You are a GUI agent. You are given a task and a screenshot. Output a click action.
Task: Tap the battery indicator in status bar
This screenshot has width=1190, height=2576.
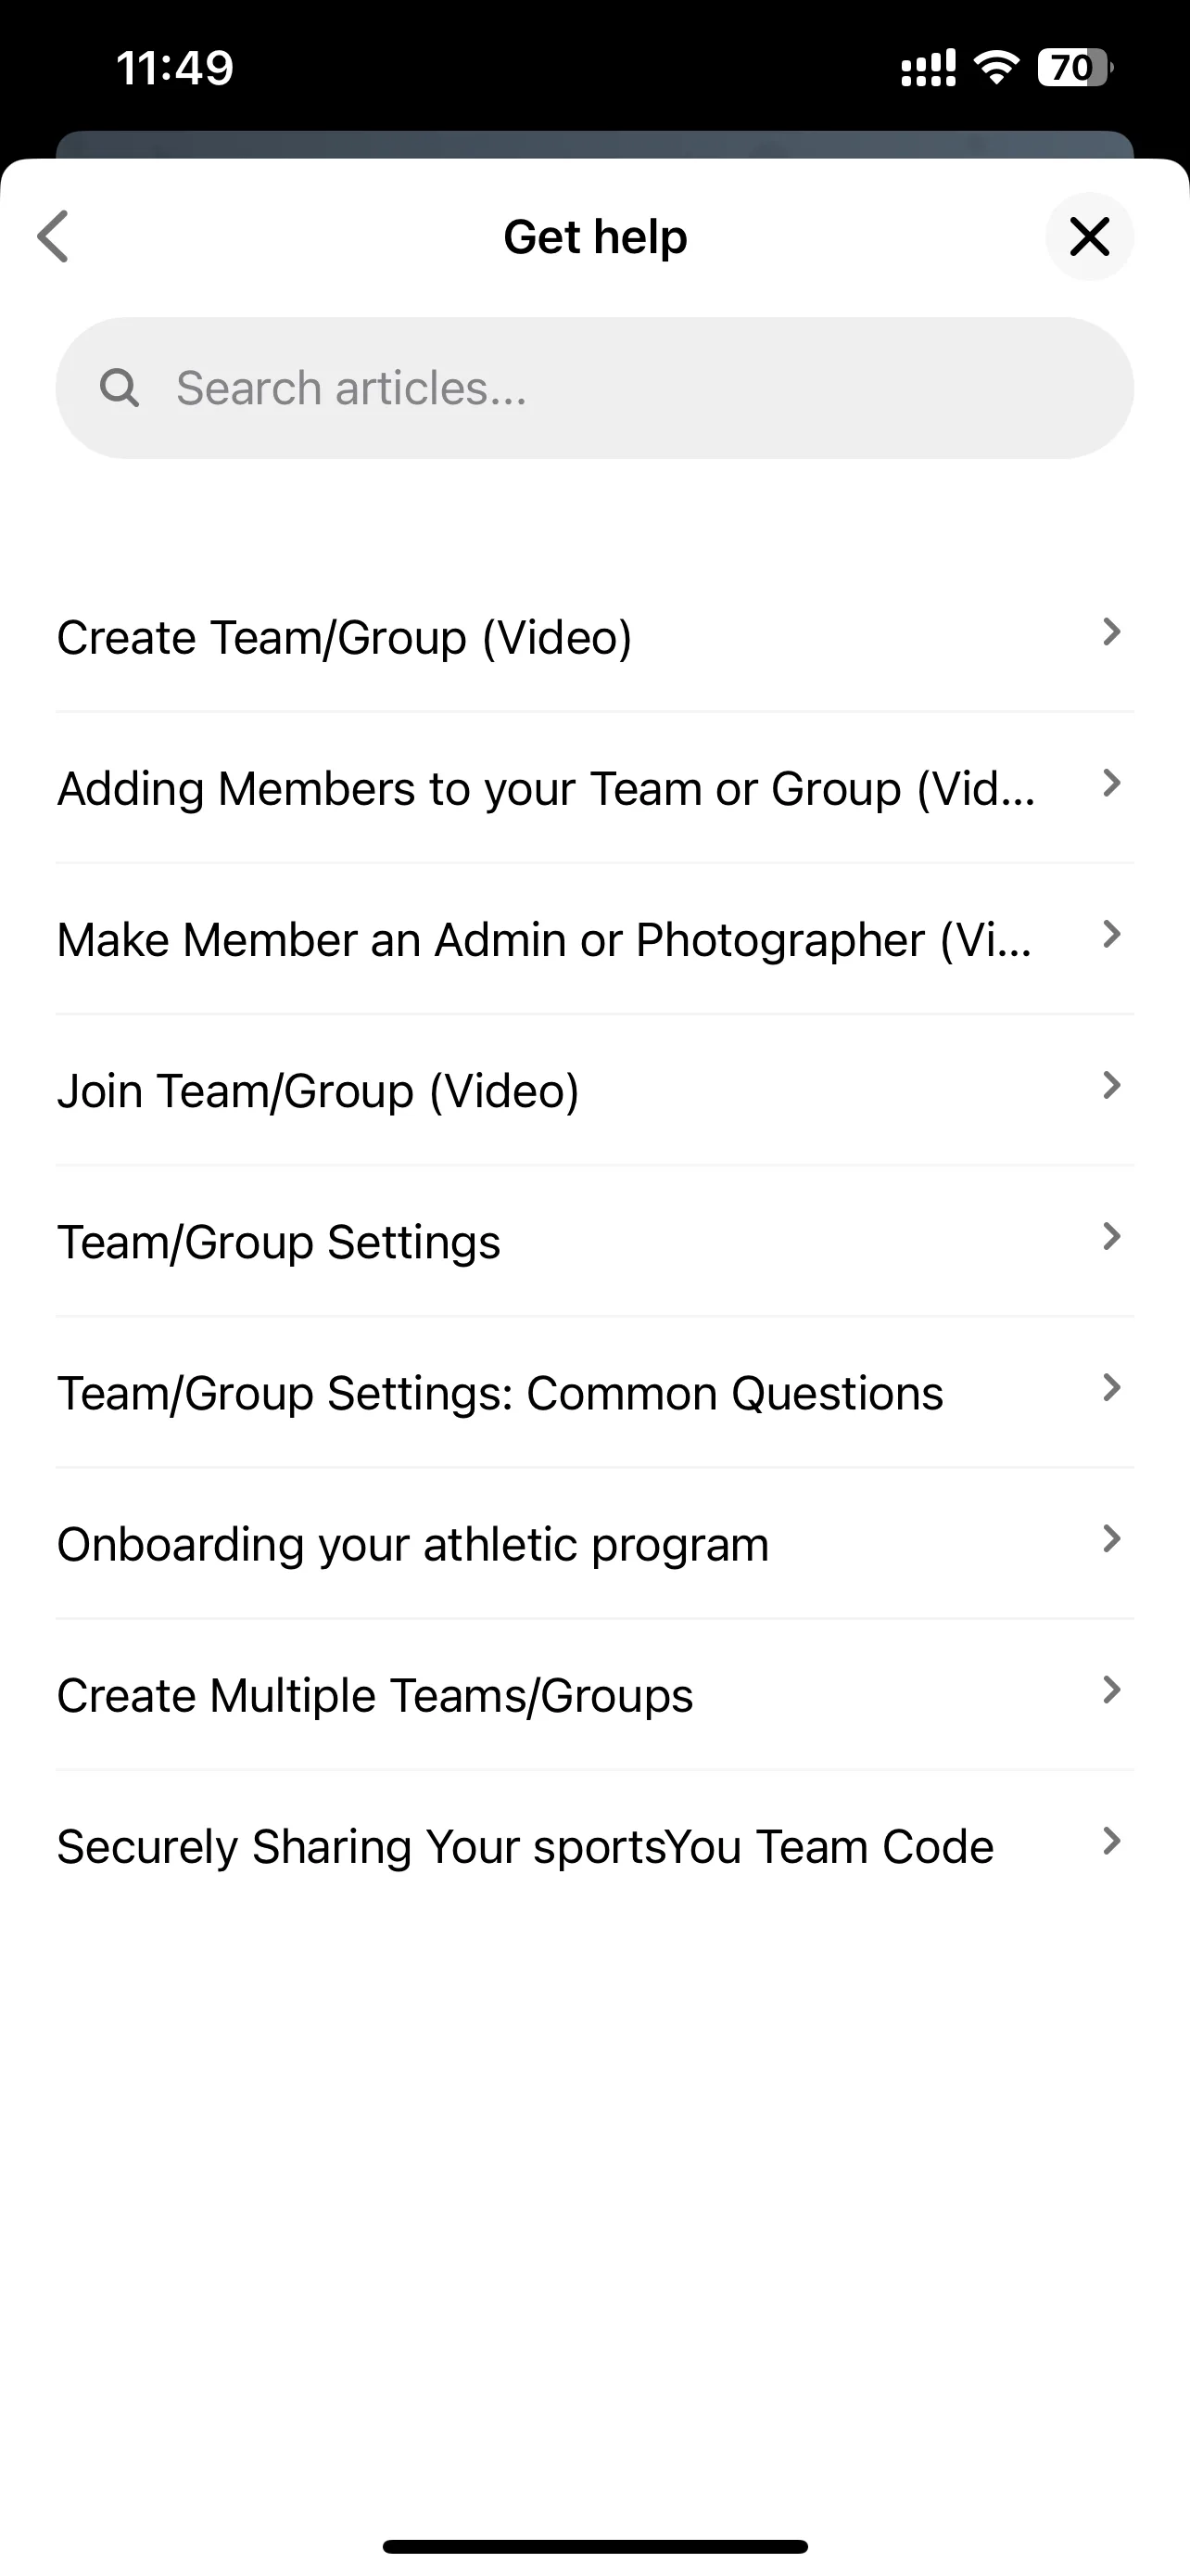coord(1075,68)
